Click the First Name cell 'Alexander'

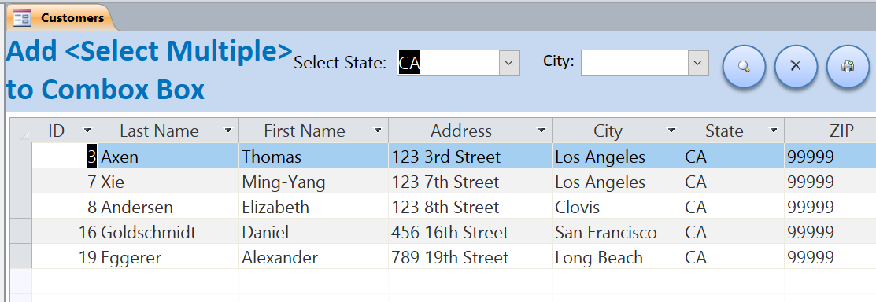tap(313, 257)
